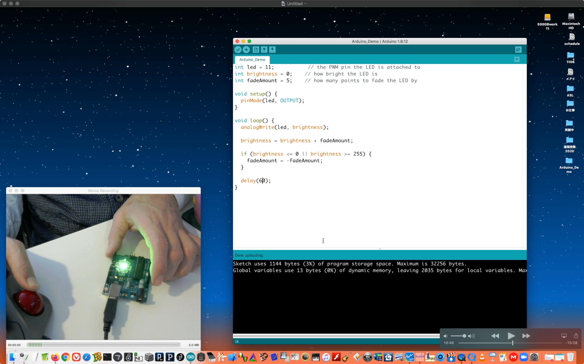Open the Serial Monitor magnifier icon
The image size is (584, 364).
point(518,49)
